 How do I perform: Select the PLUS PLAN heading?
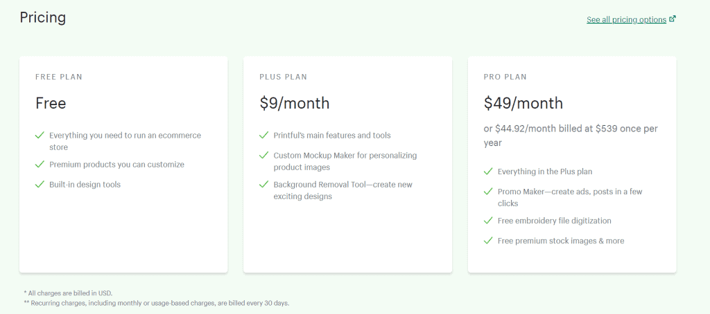[x=284, y=77]
